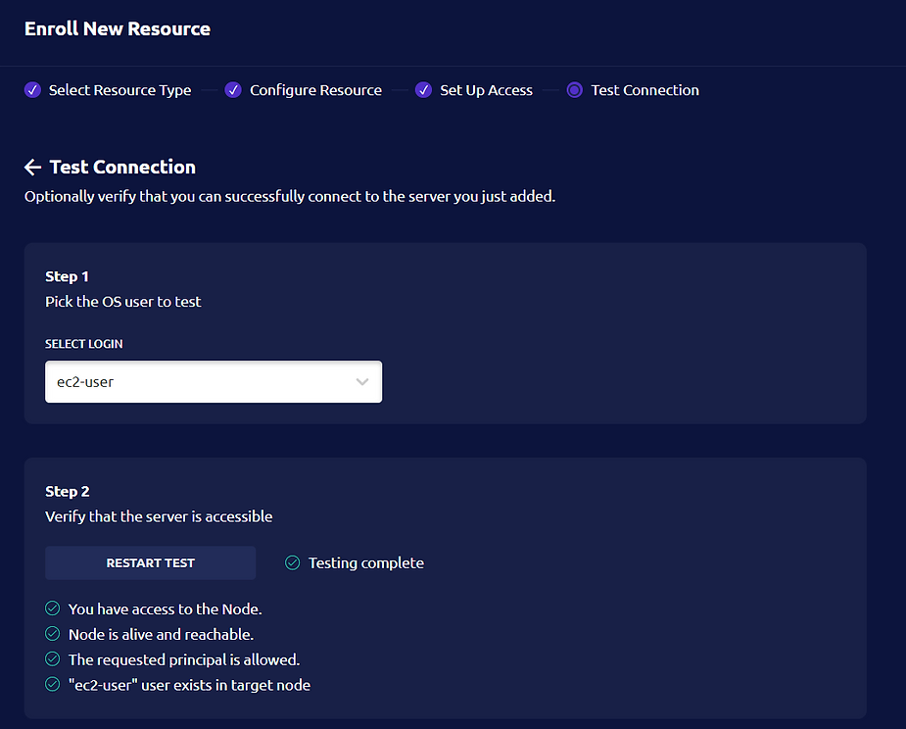The width and height of the screenshot is (906, 729).
Task: Go to the Select Resource Type step
Action: (119, 90)
